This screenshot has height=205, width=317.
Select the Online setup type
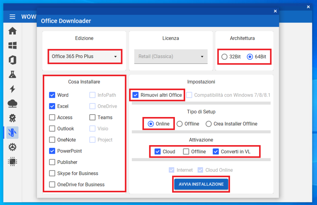click(x=151, y=124)
